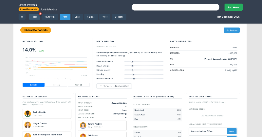The image size is (262, 137).
Task: Click the Members ~100,000 row
Action: click(204, 53)
